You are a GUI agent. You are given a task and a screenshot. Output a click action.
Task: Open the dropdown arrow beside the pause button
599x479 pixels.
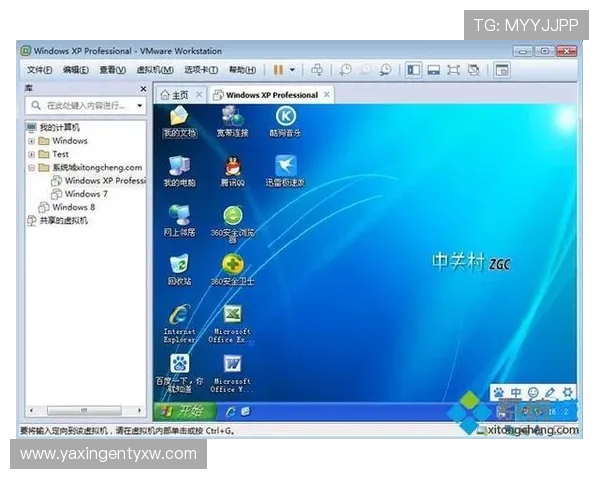click(292, 70)
